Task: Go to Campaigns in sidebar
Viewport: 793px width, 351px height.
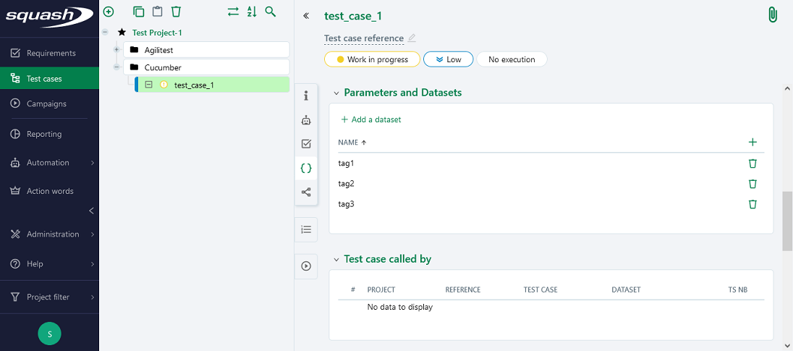Action: pos(46,103)
